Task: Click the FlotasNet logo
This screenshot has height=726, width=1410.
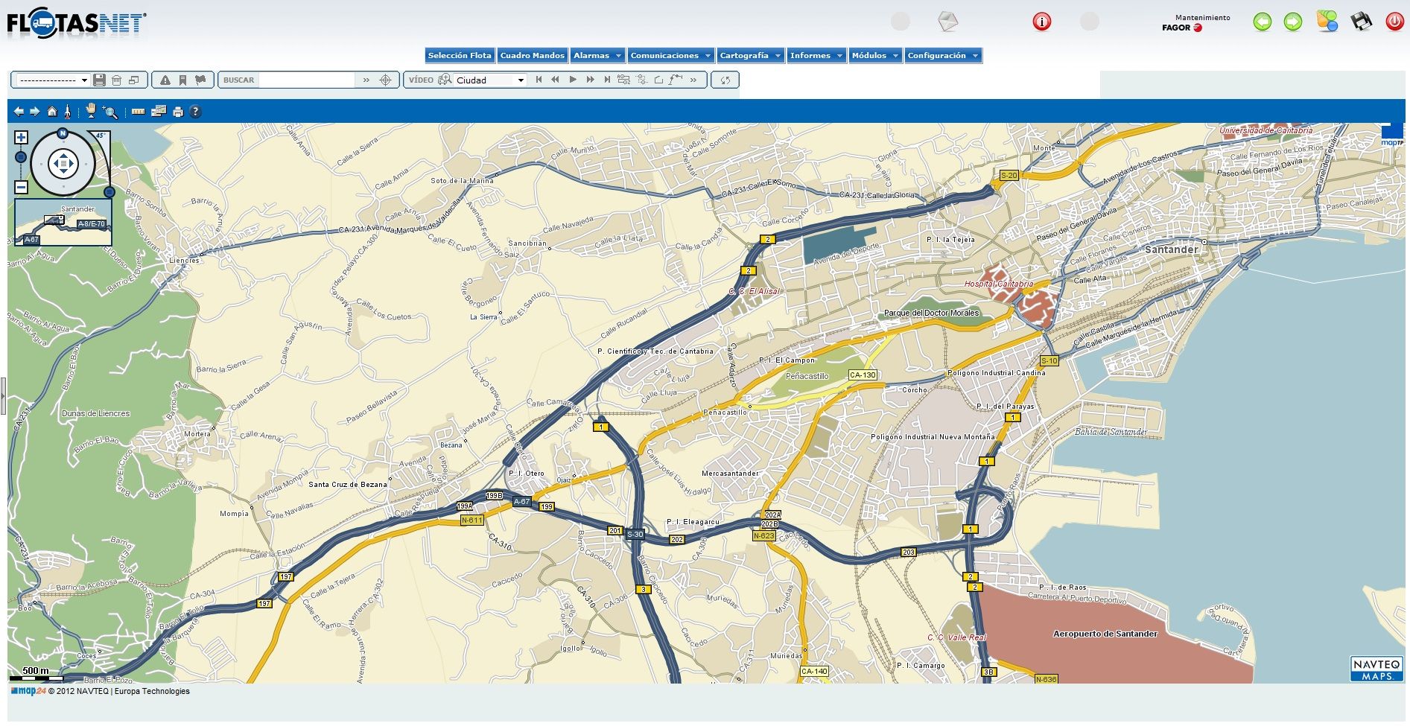Action: tap(77, 25)
